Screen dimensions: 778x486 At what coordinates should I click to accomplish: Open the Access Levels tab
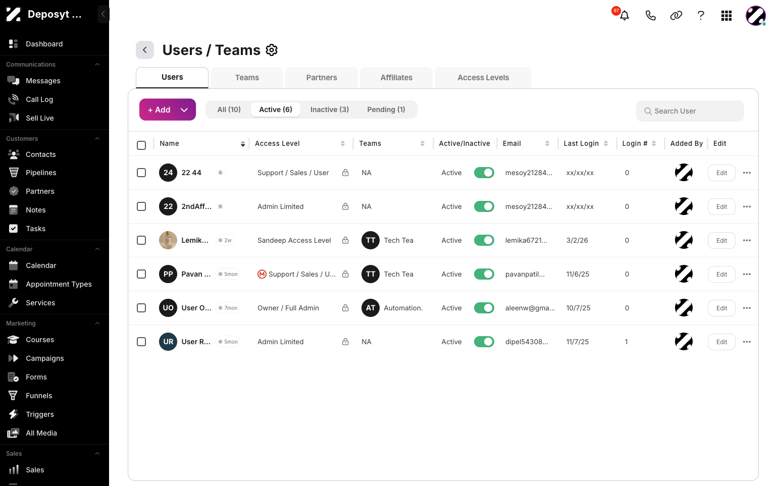click(483, 78)
